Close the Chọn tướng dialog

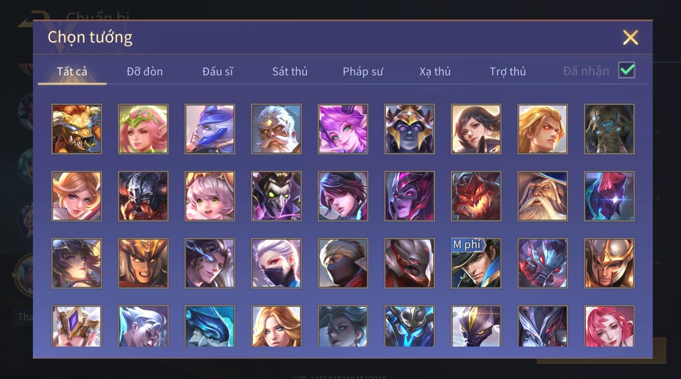pos(630,37)
